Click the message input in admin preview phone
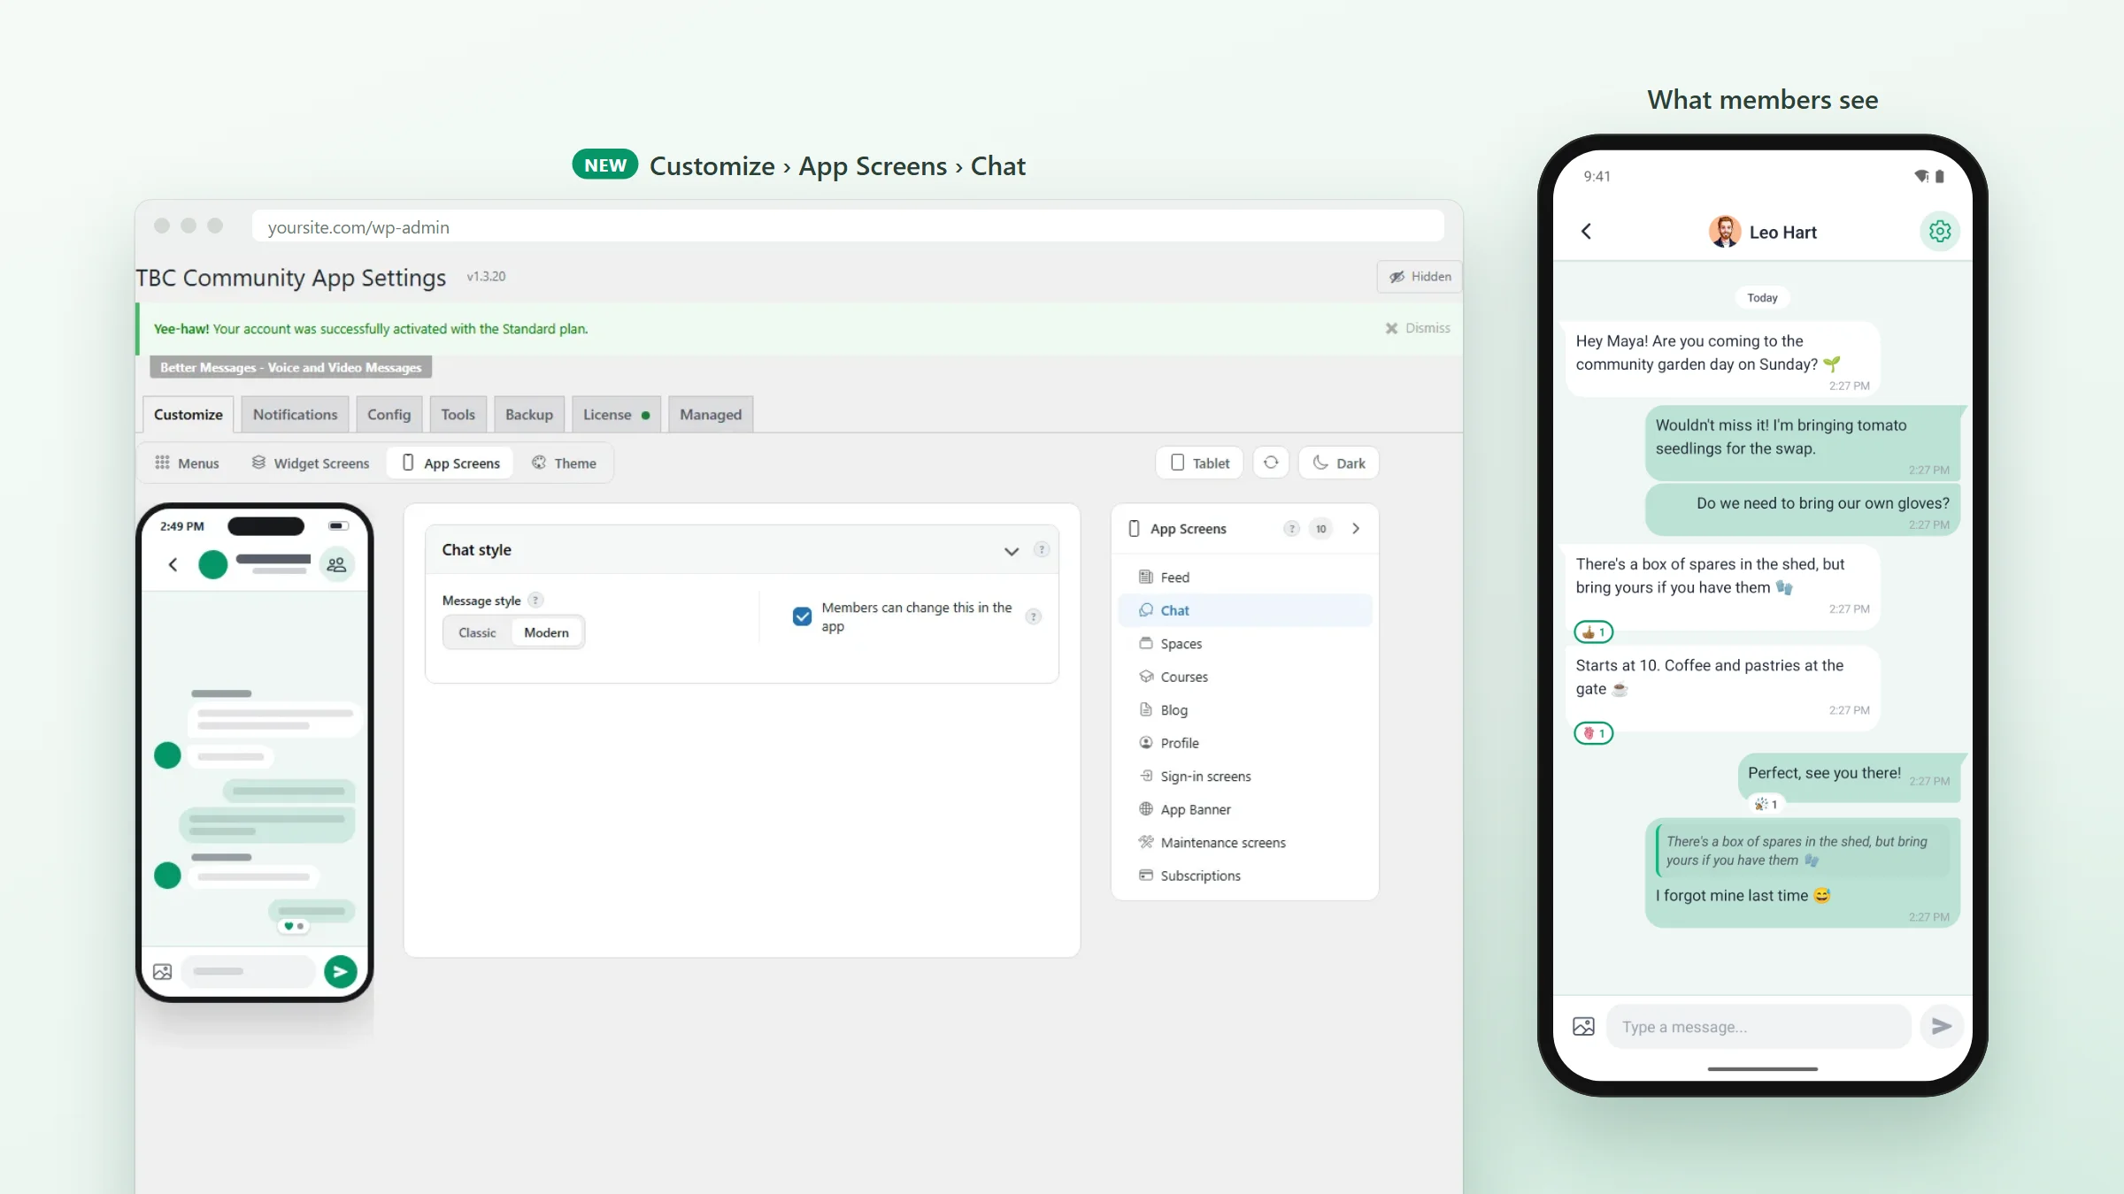The image size is (2124, 1194). pyautogui.click(x=249, y=971)
